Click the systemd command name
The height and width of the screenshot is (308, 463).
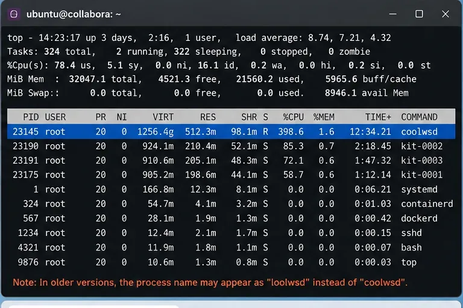(419, 189)
